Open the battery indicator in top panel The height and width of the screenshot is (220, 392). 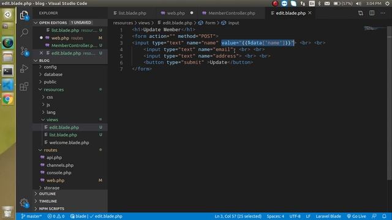click(343, 3)
